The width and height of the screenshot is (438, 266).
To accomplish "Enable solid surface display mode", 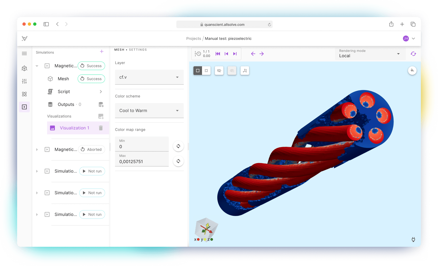I will tap(198, 71).
